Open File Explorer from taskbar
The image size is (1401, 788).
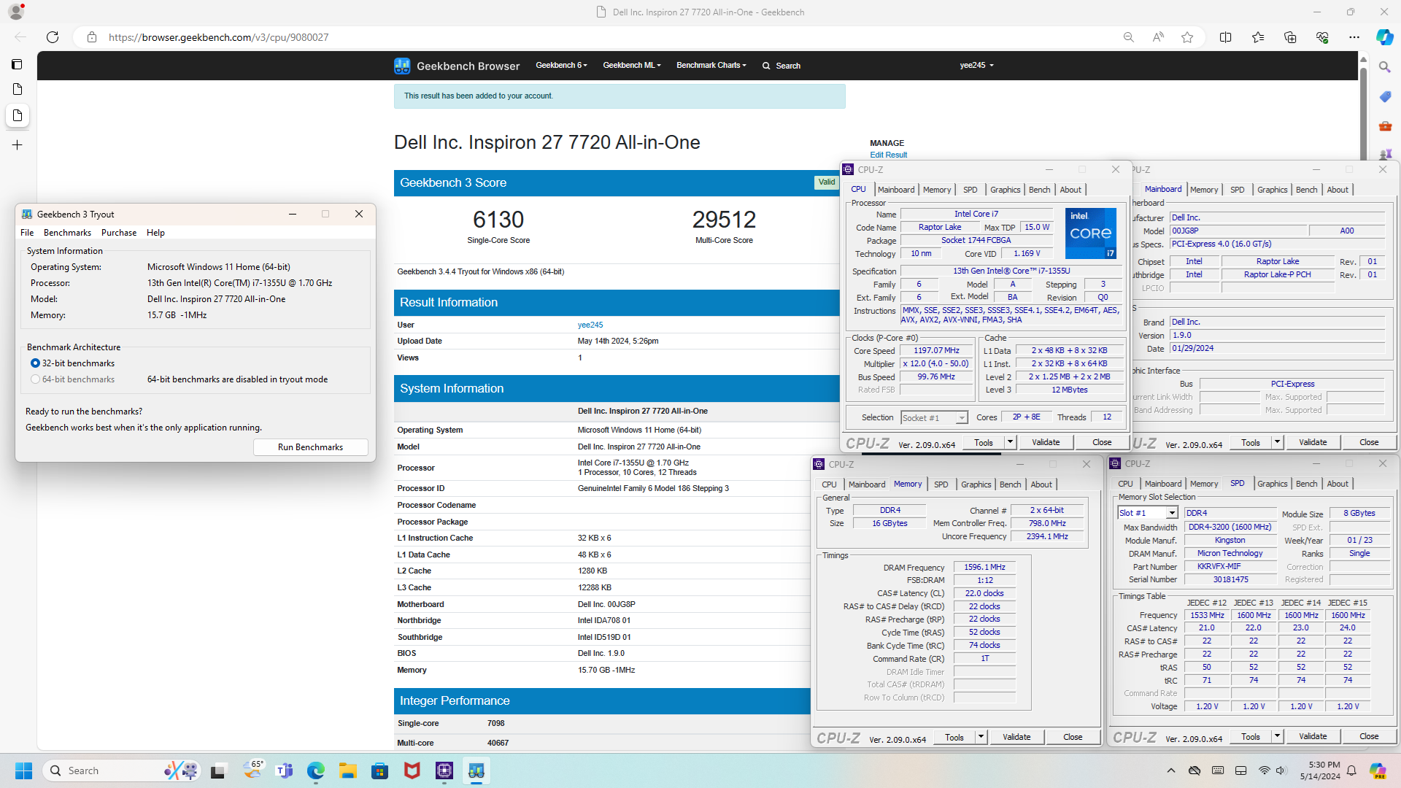347,770
